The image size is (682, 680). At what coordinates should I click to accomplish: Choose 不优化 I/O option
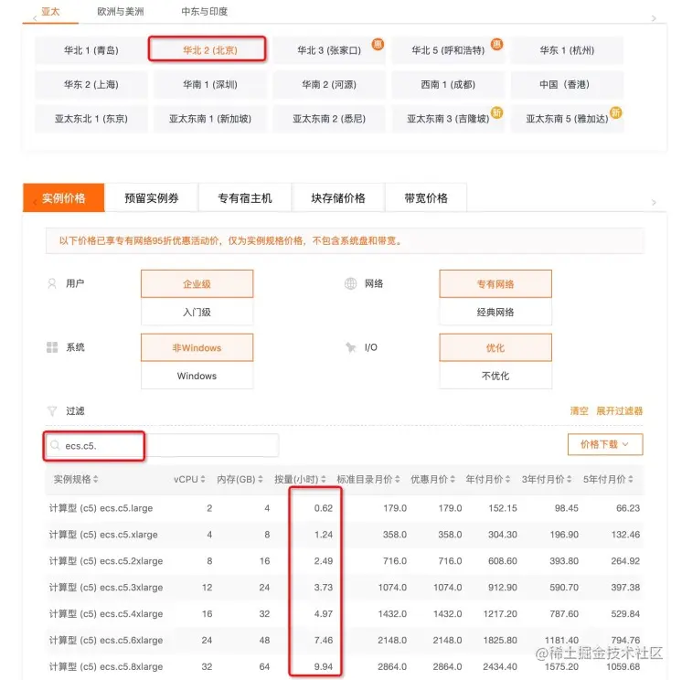(496, 376)
